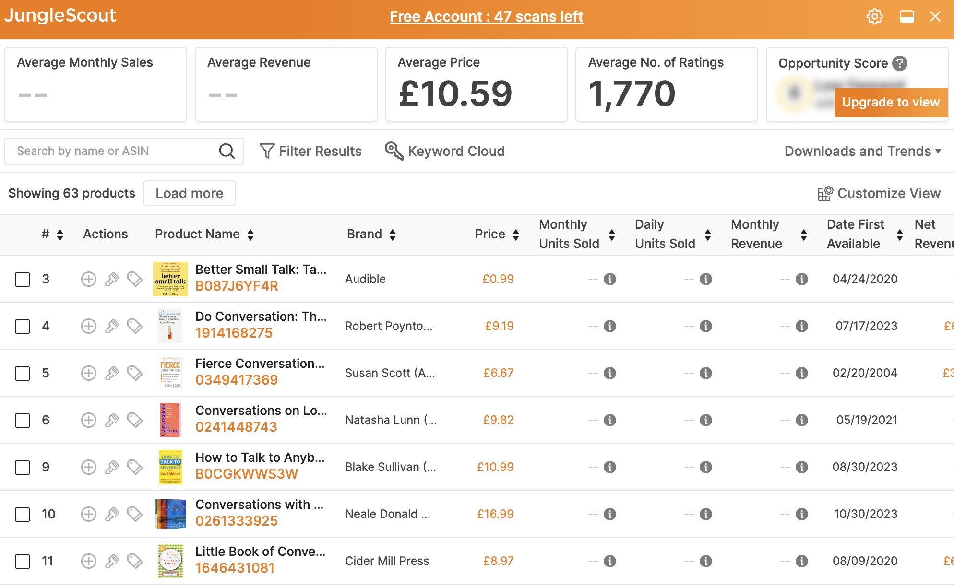Select the checkbox for product 5
The image size is (954, 588).
click(x=23, y=373)
